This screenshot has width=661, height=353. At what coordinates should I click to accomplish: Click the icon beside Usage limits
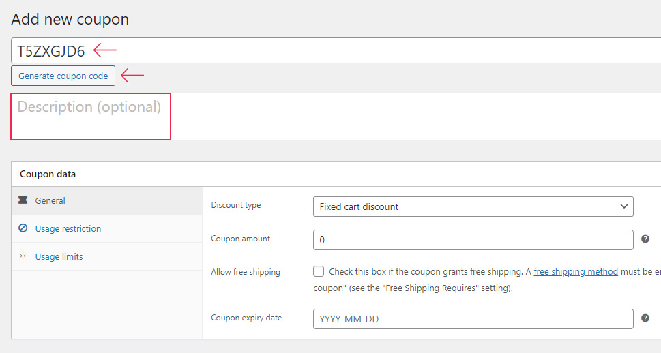click(x=23, y=256)
